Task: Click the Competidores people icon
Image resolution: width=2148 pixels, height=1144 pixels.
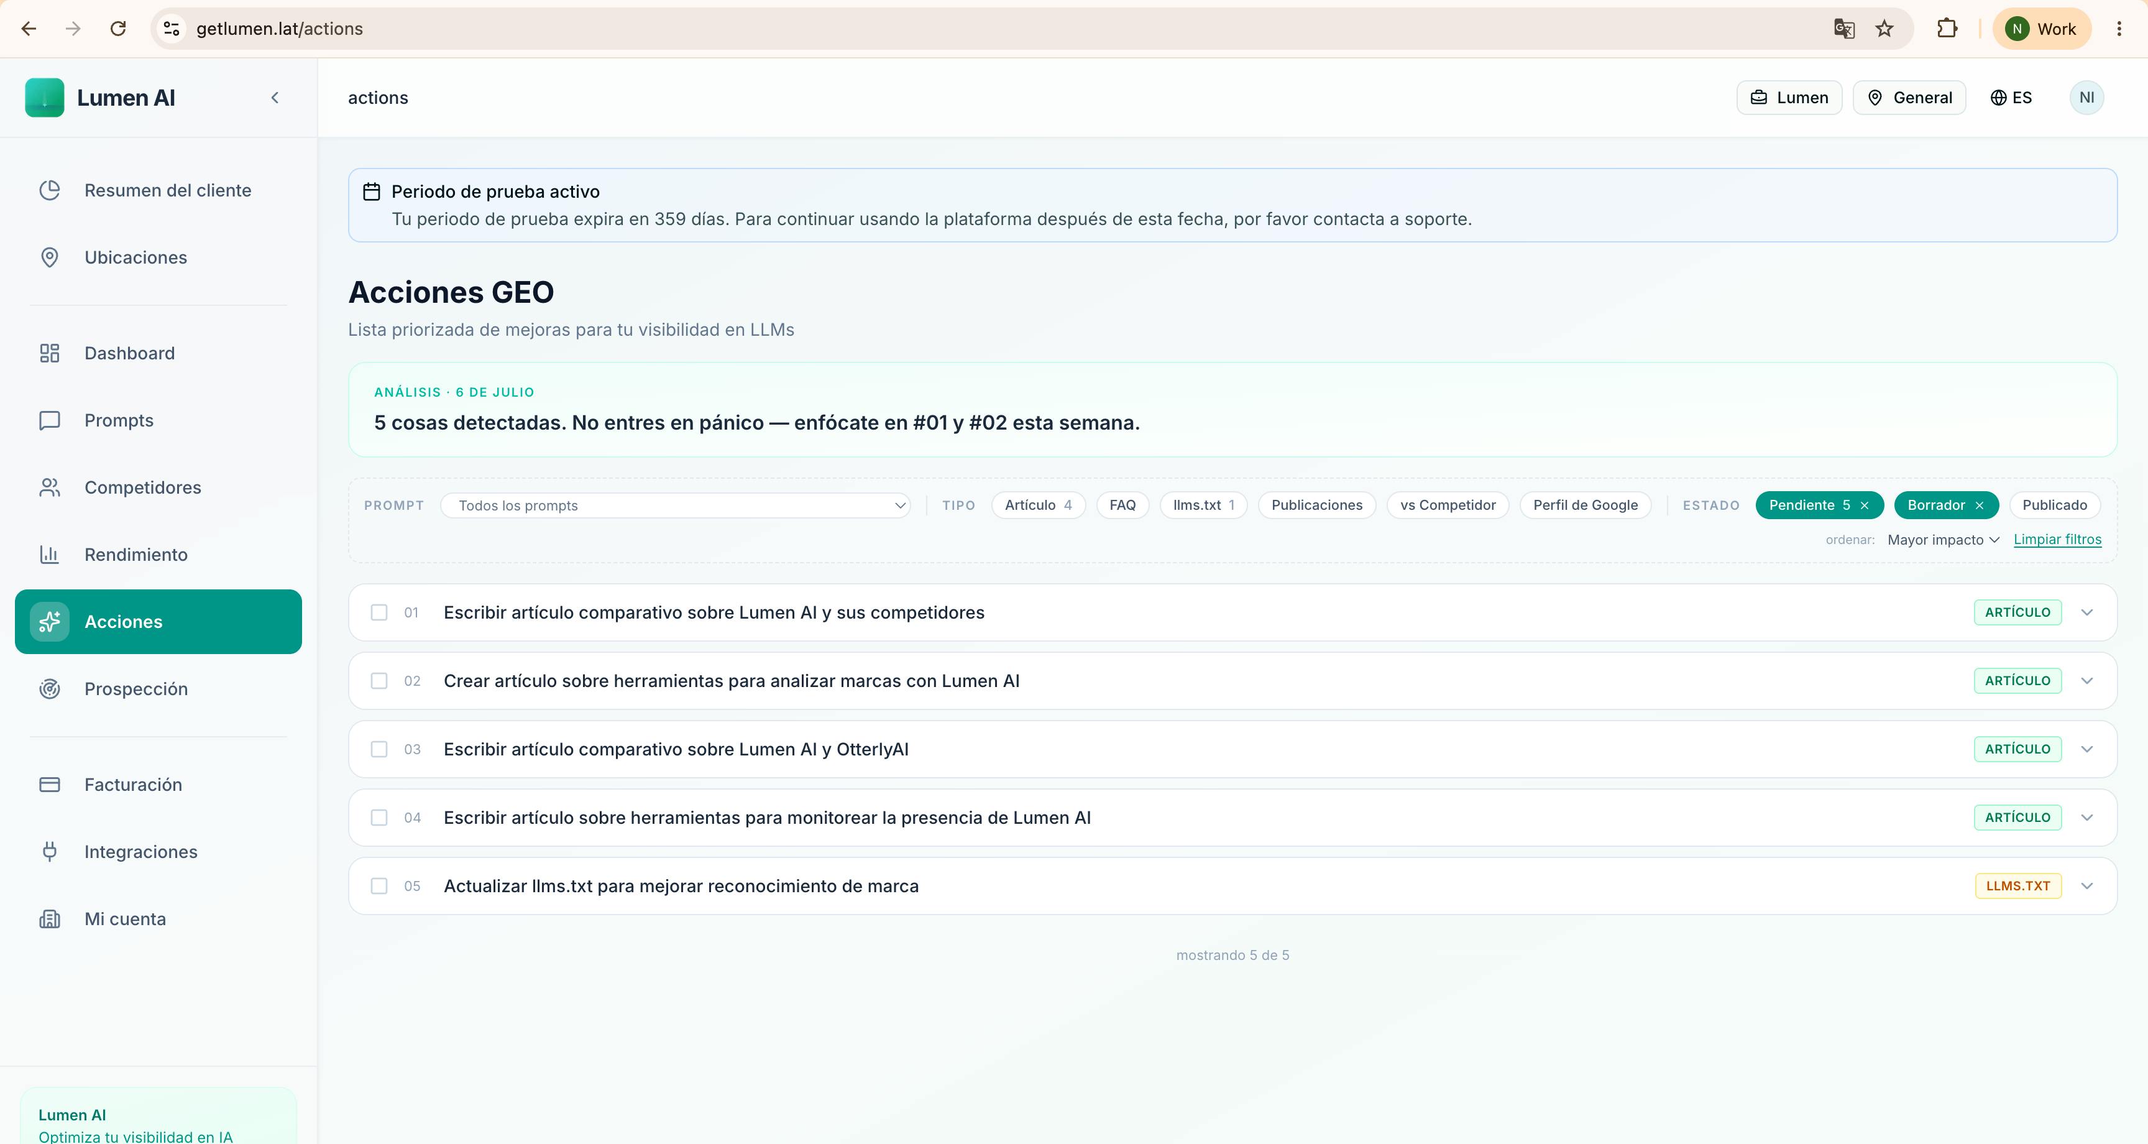Action: (x=50, y=488)
